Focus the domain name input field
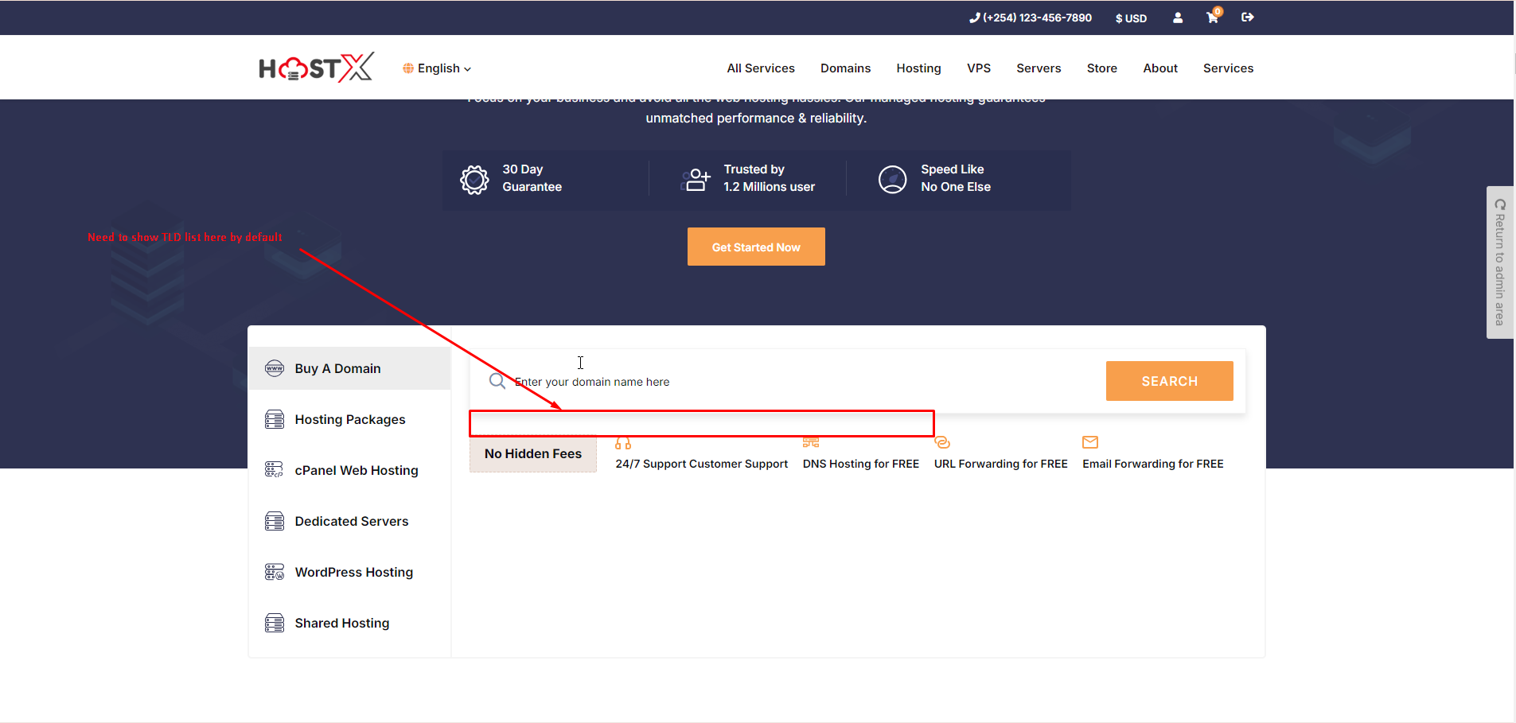This screenshot has width=1516, height=723. [796, 382]
